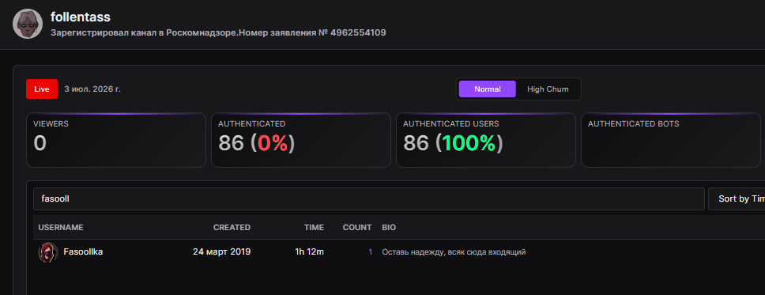This screenshot has width=765, height=295.
Task: Open the follentass channel name
Action: 81,17
